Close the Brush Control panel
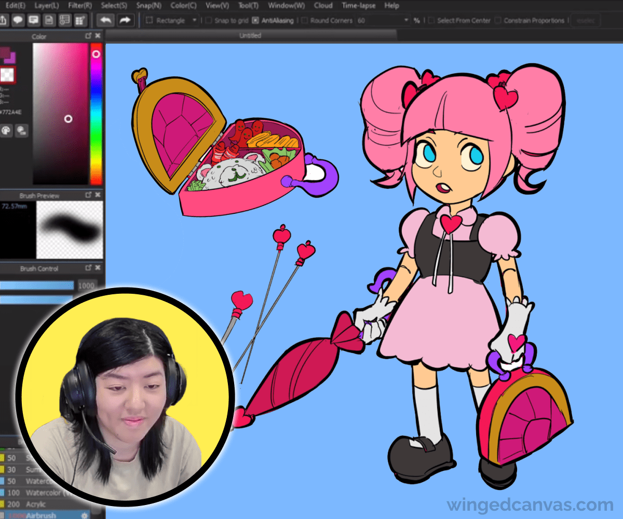The image size is (623, 519). (98, 268)
